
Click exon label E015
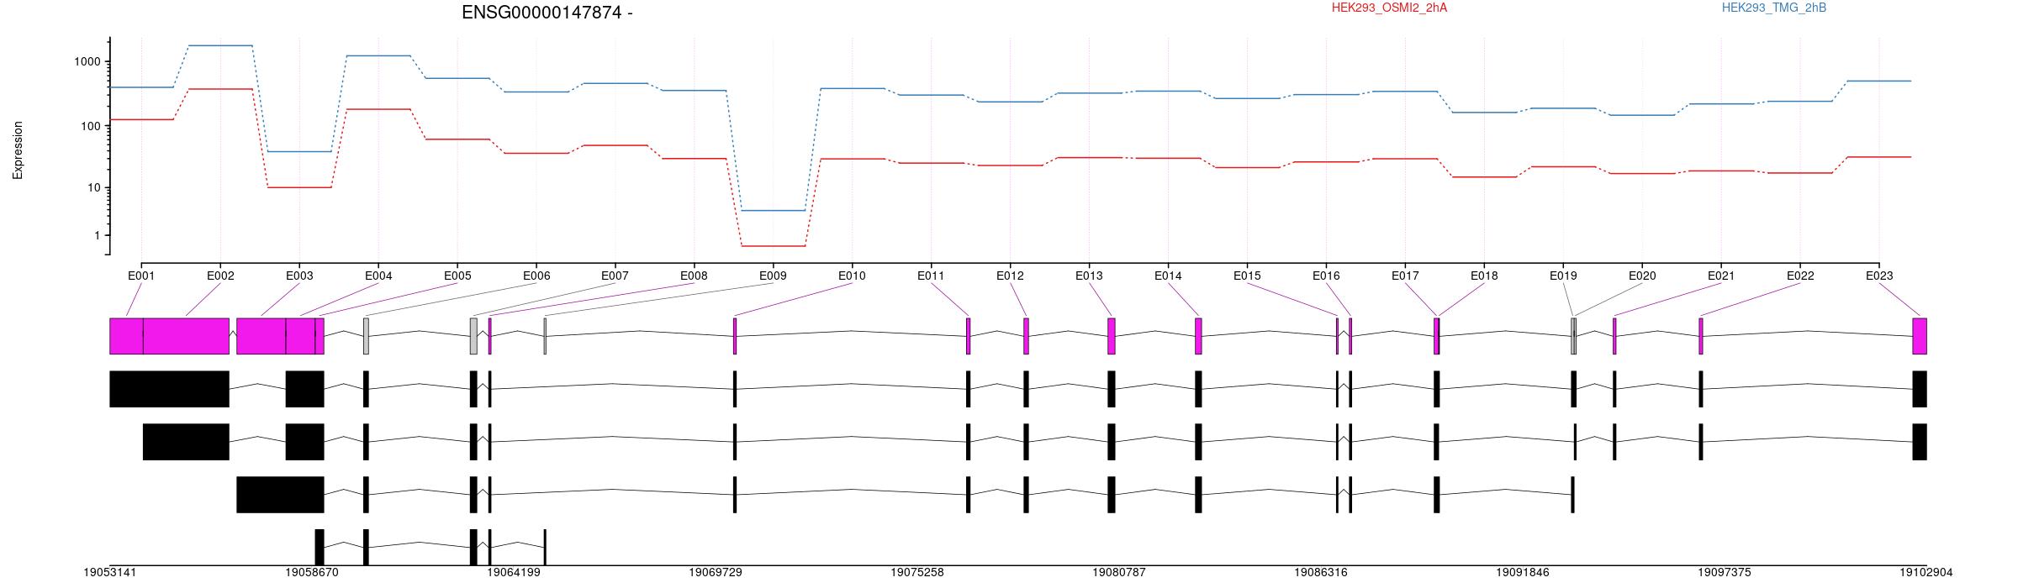[x=1247, y=276]
